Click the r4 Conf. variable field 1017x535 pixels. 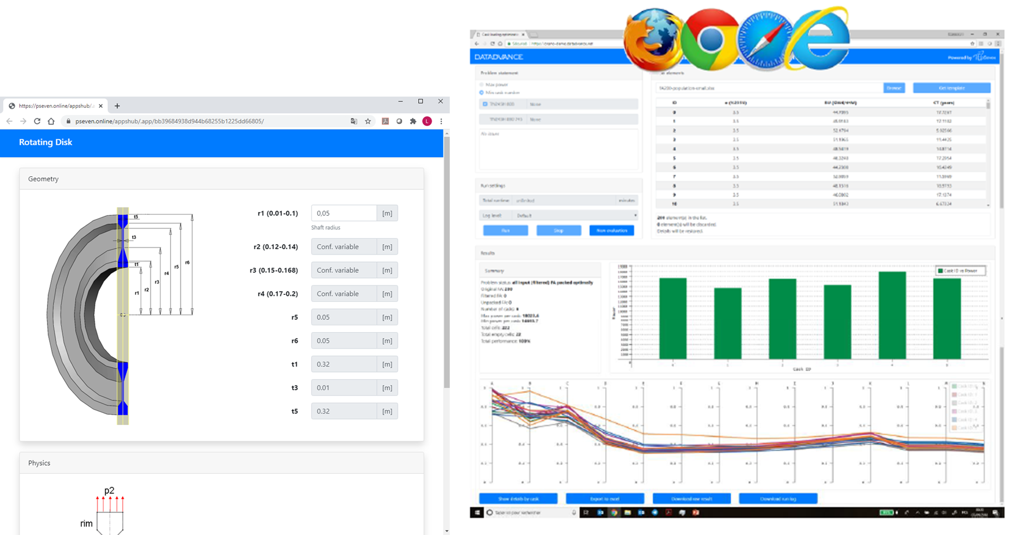344,294
